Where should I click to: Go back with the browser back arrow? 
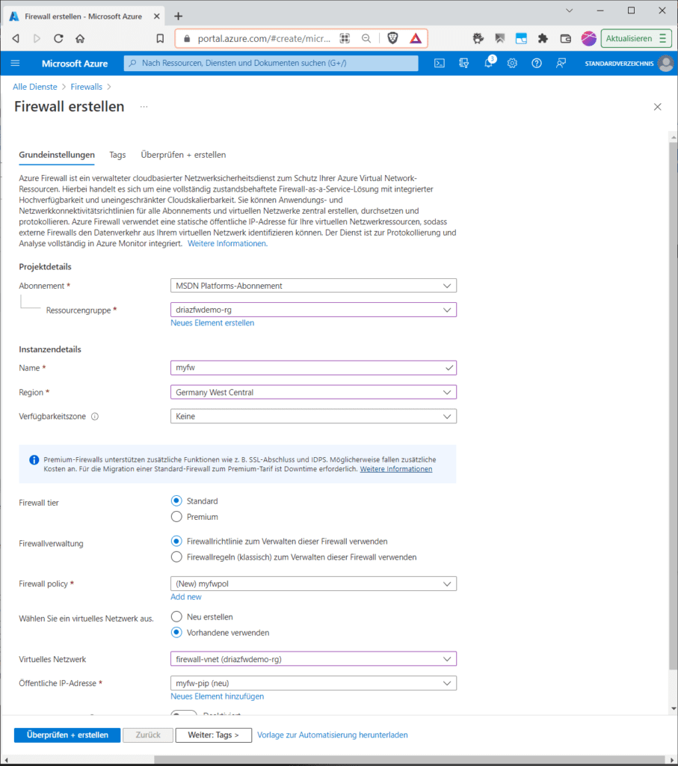16,38
